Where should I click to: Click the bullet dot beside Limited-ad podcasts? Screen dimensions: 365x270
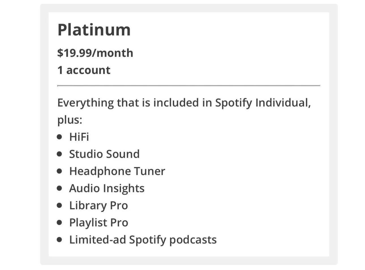[x=59, y=240]
